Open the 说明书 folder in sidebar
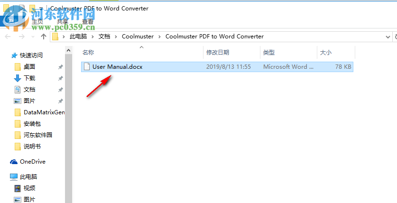The height and width of the screenshot is (203, 397). pyautogui.click(x=32, y=146)
